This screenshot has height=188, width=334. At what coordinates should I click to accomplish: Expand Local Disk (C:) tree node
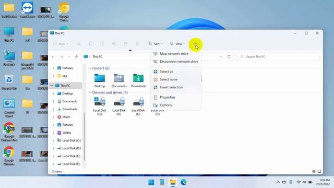[53, 140]
